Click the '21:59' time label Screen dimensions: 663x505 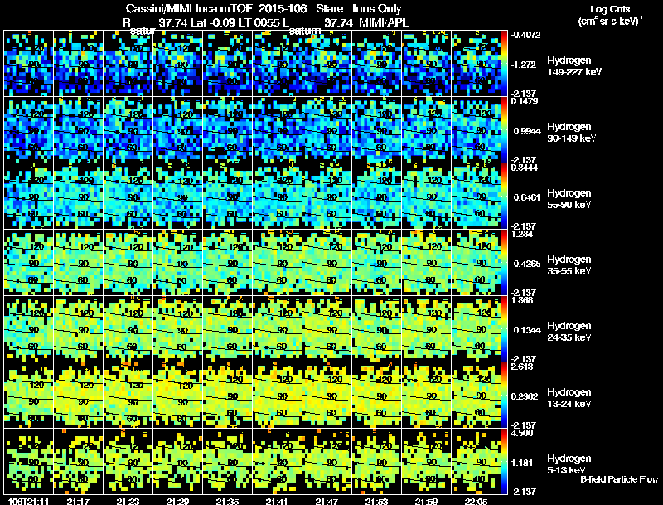tap(426, 502)
